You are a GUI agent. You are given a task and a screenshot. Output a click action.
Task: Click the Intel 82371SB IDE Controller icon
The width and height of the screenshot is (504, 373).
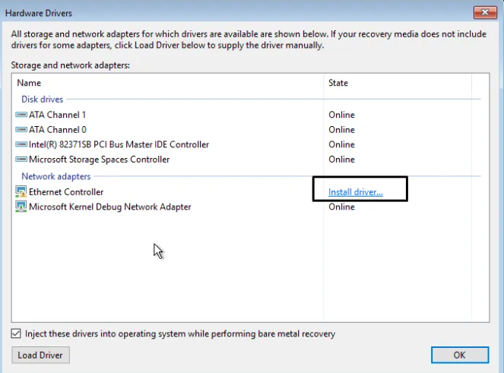tap(21, 144)
